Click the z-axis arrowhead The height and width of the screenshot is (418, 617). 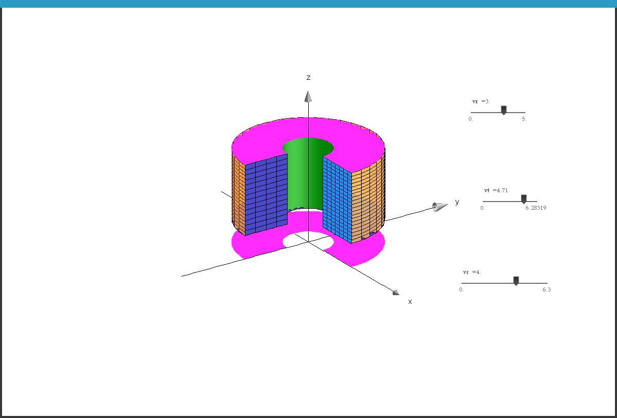click(308, 97)
